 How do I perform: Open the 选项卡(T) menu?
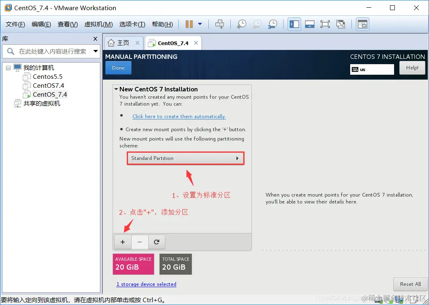click(x=132, y=24)
